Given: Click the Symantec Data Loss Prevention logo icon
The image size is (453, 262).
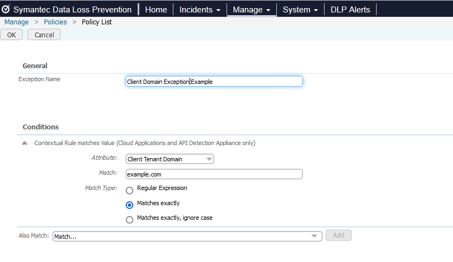Looking at the screenshot, I should pyautogui.click(x=6, y=9).
